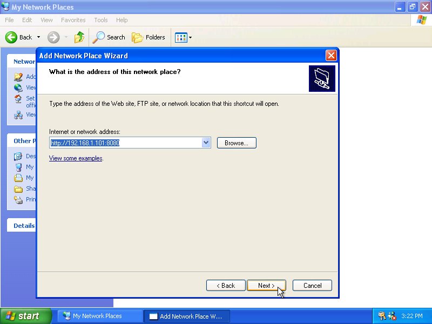The image size is (432, 324).
Task: Open the View some examples link
Action: (76, 158)
